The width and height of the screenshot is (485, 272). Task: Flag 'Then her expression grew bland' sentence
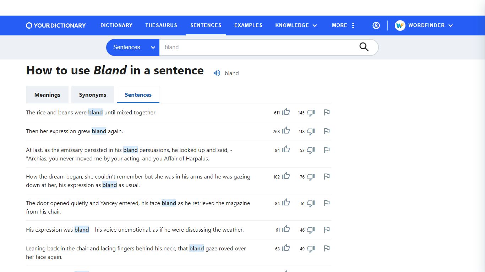tap(327, 131)
